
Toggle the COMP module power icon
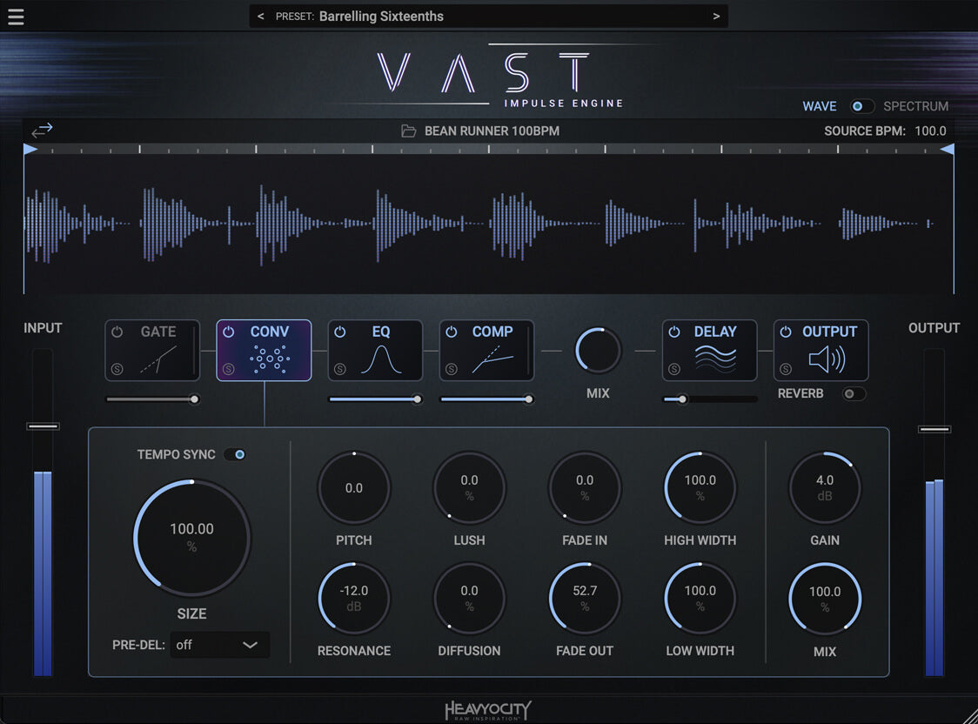coord(452,332)
